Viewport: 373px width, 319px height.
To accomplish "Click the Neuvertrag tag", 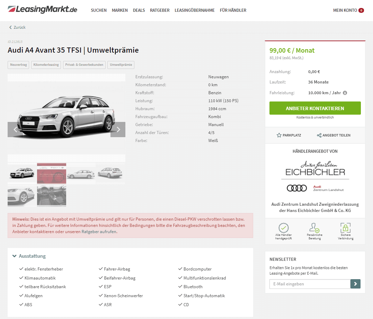I will pos(18,65).
